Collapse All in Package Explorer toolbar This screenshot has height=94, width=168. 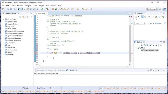tap(20, 17)
